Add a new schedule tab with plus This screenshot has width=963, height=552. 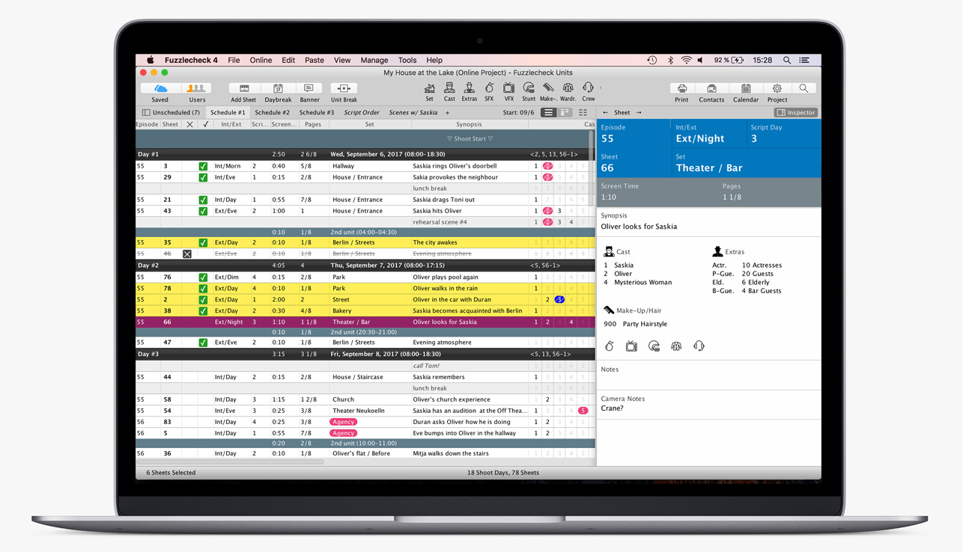pos(448,113)
